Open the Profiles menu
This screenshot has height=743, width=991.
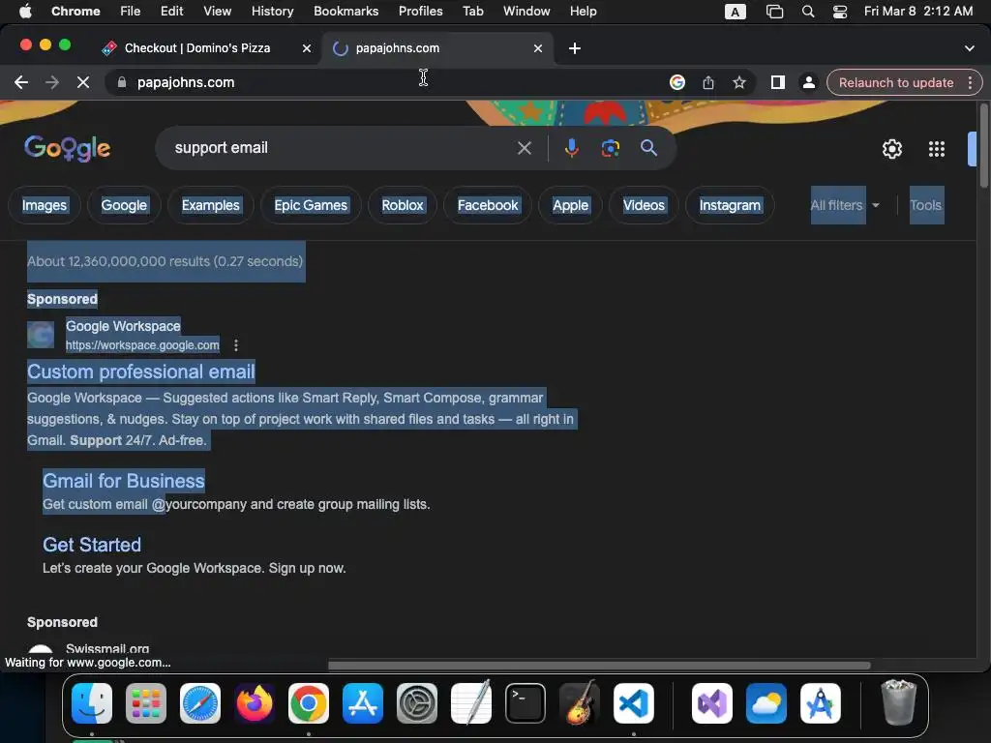tap(420, 12)
